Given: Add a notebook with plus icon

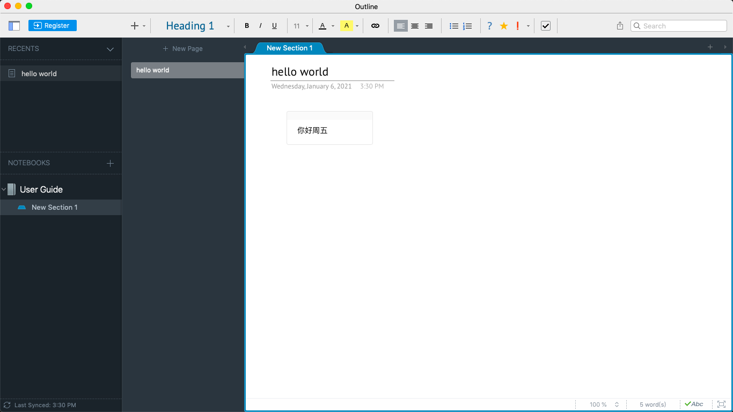Looking at the screenshot, I should pos(110,163).
